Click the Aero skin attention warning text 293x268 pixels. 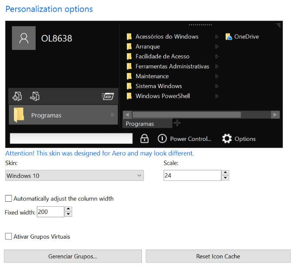[100, 153]
